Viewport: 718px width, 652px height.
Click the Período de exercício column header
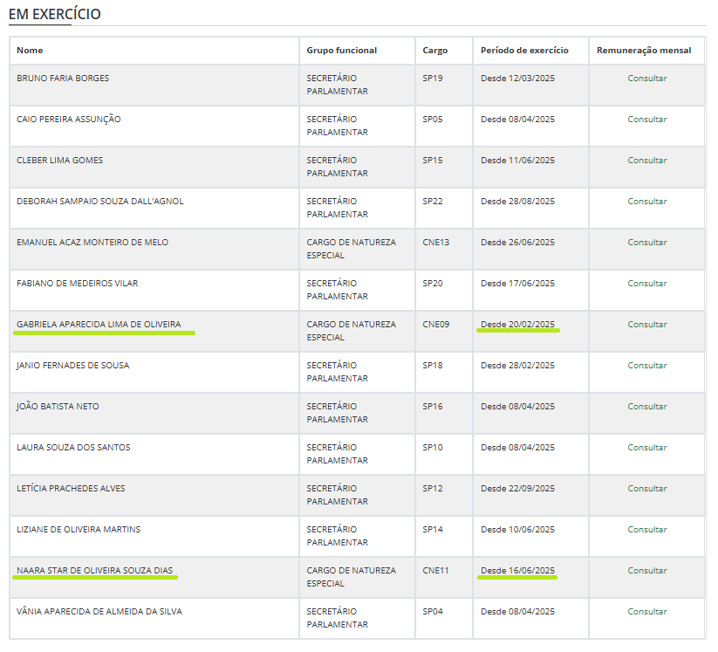[x=524, y=51]
